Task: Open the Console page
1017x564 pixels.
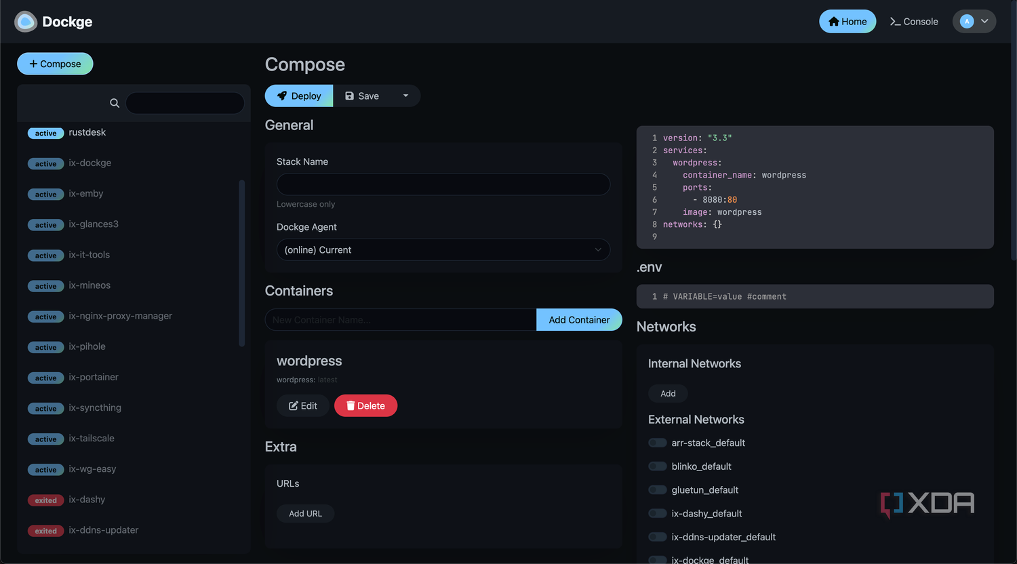Action: pyautogui.click(x=914, y=22)
